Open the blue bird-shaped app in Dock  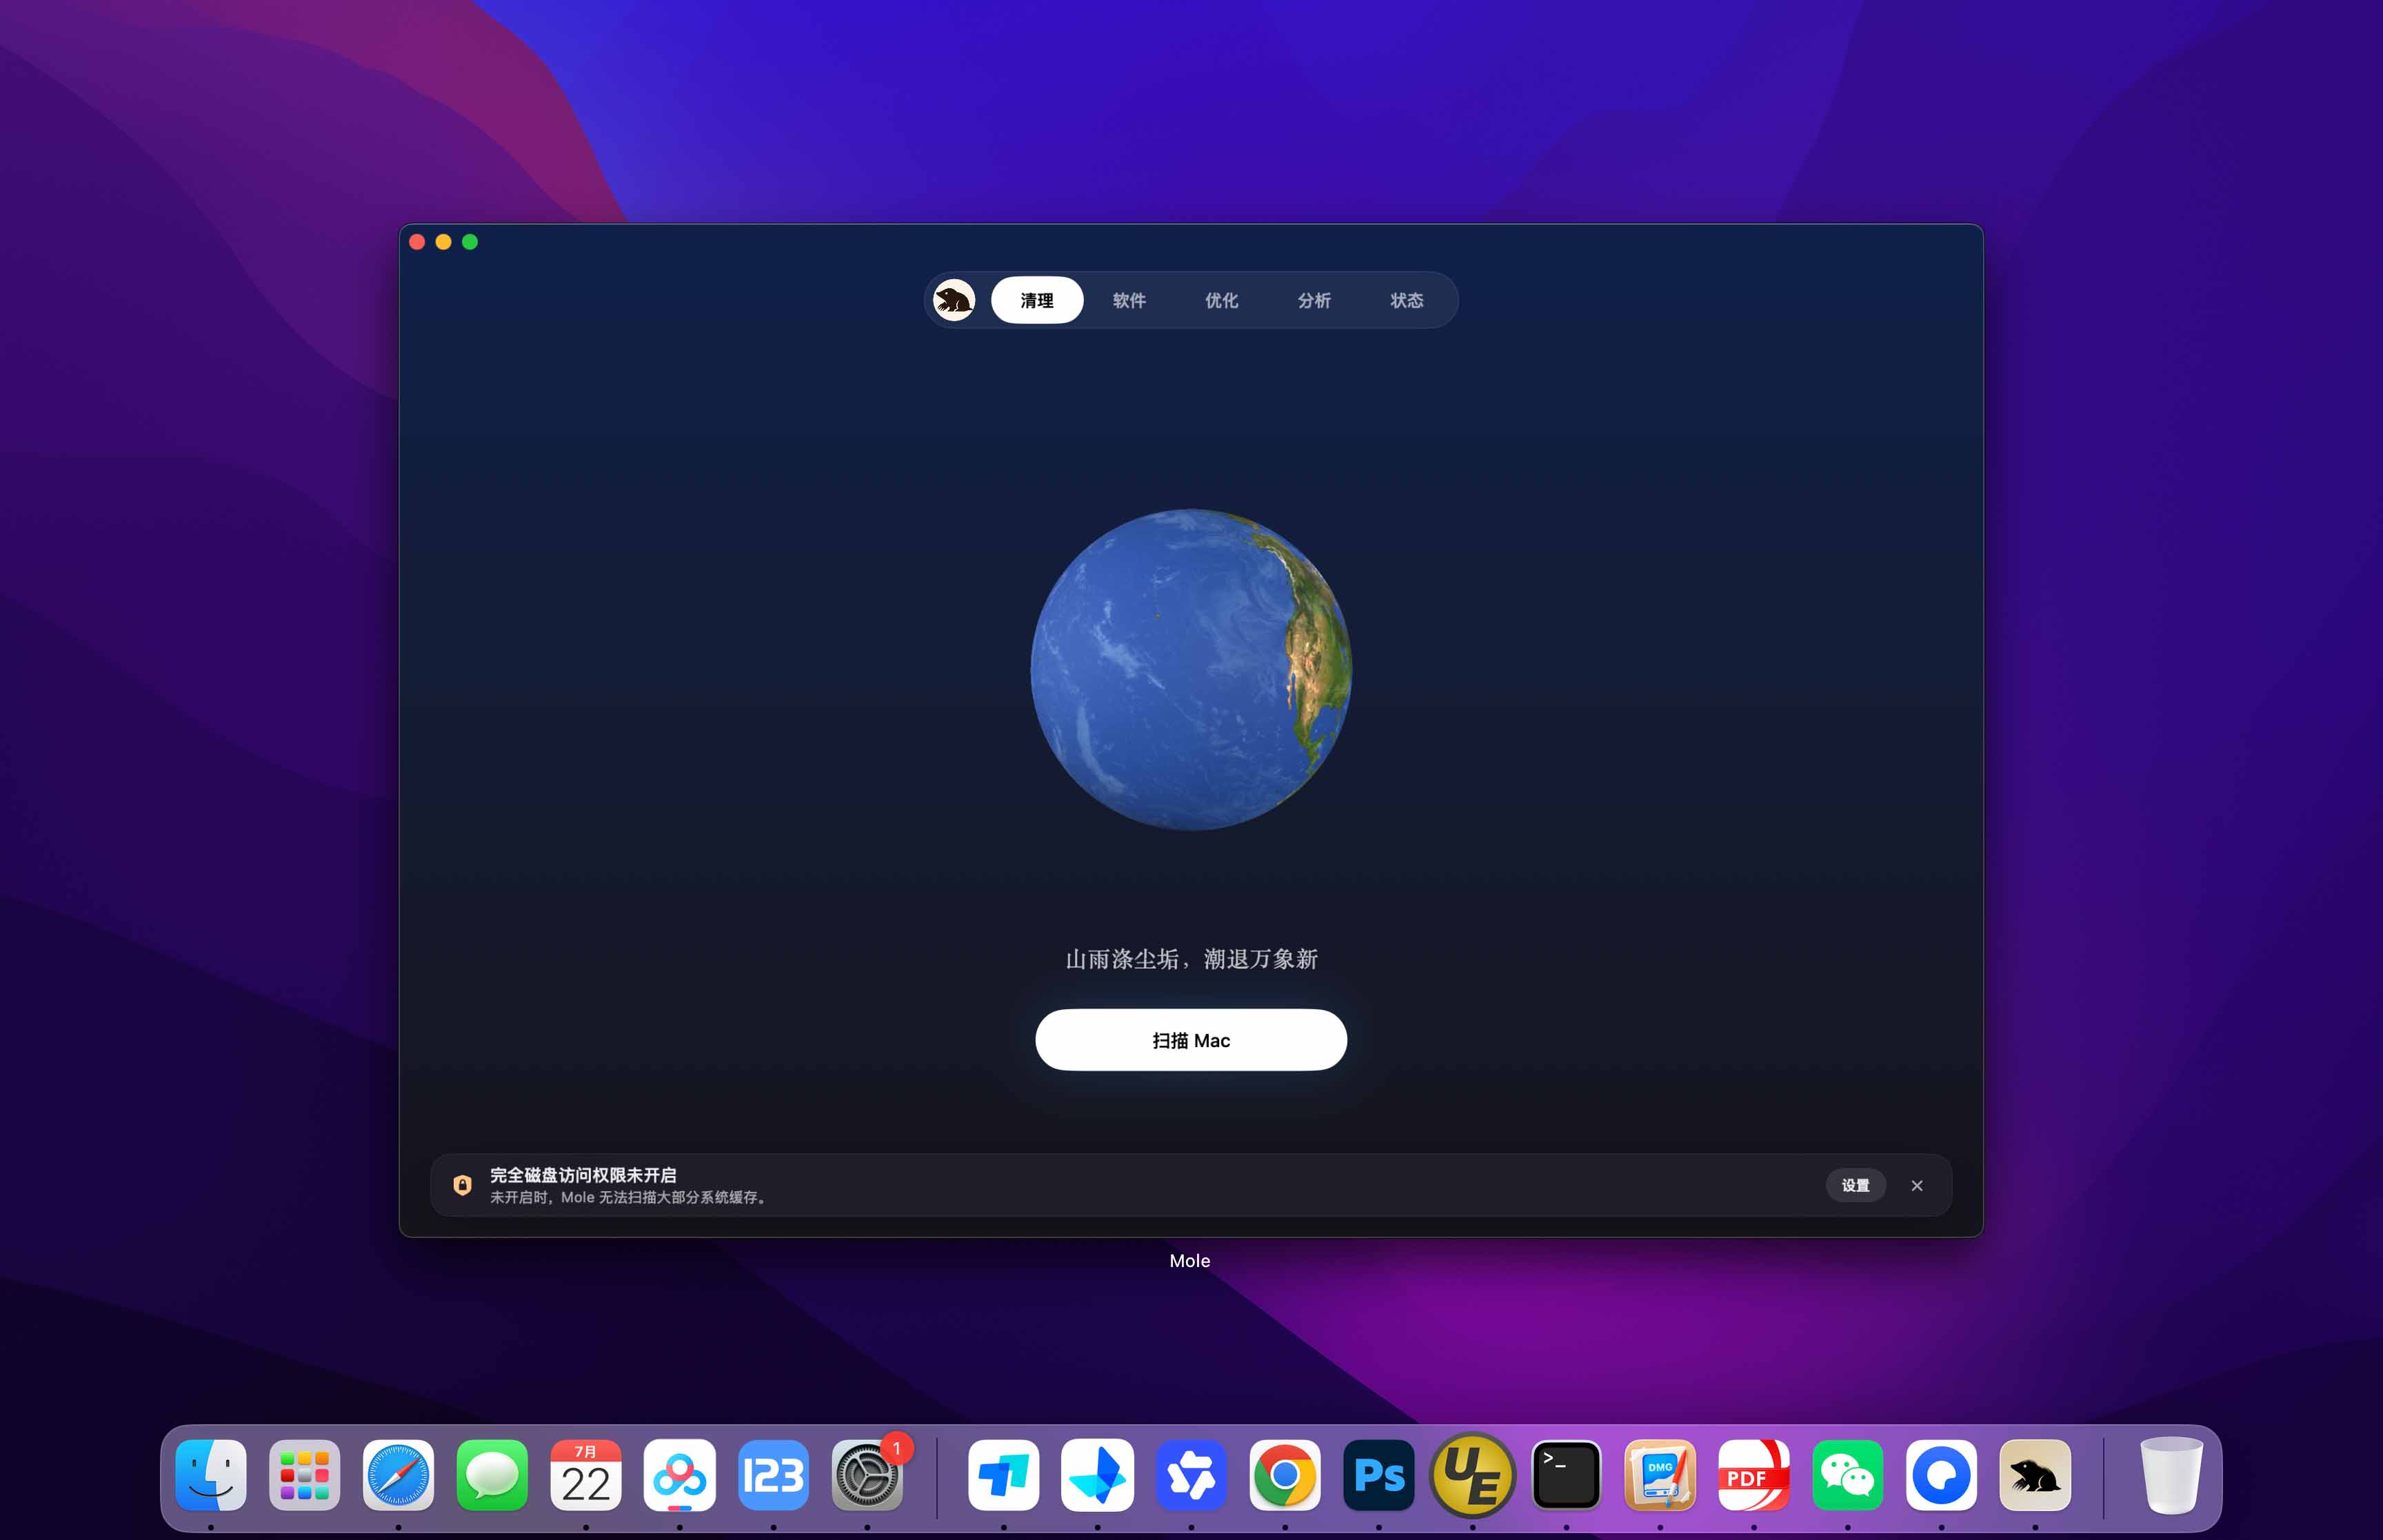[1097, 1475]
